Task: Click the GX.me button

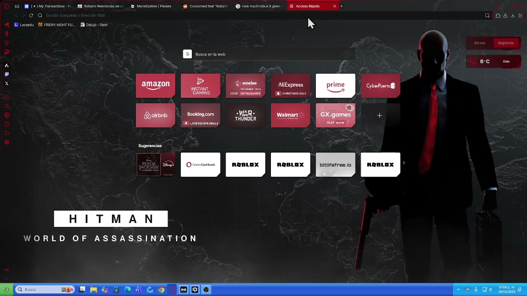Action: (x=480, y=43)
